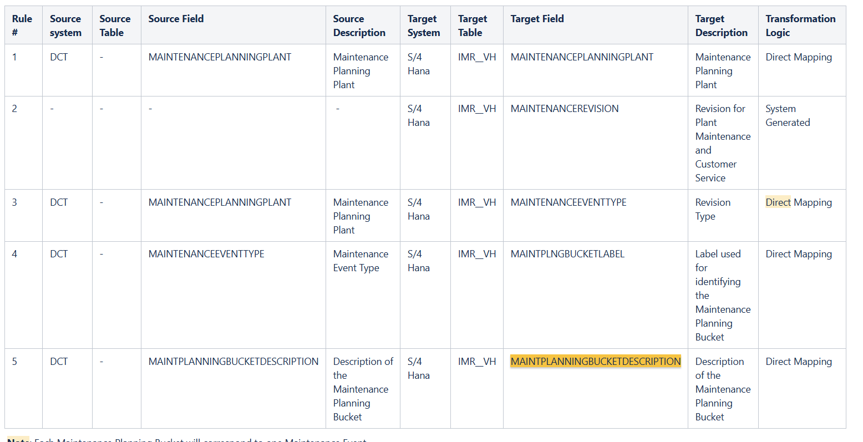This screenshot has height=442, width=863.
Task: Click the Source Table column header
Action: 115,26
